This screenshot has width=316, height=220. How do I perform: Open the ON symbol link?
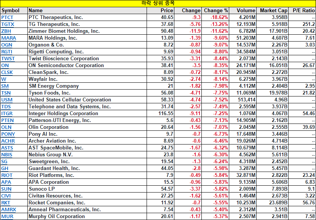coord(5,66)
